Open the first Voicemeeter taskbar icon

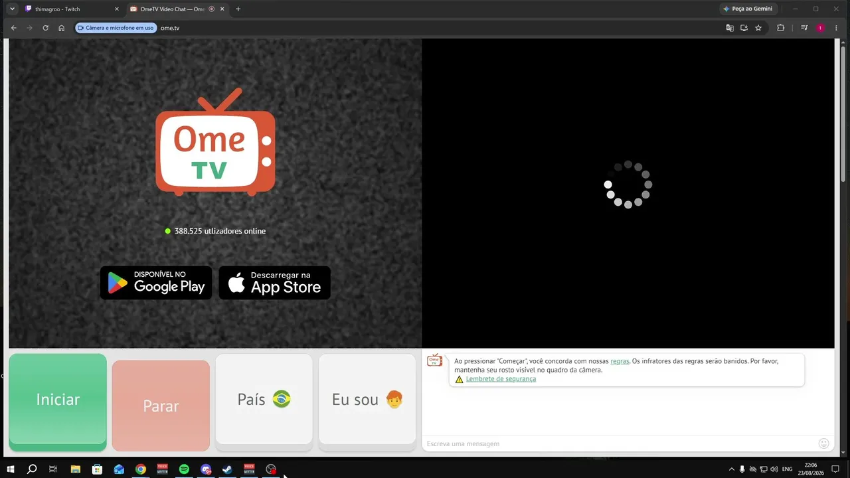(162, 469)
